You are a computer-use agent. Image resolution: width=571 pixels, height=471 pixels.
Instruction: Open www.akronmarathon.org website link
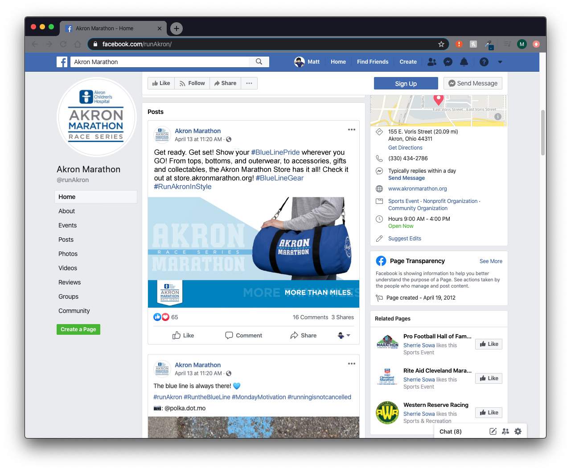pyautogui.click(x=417, y=189)
